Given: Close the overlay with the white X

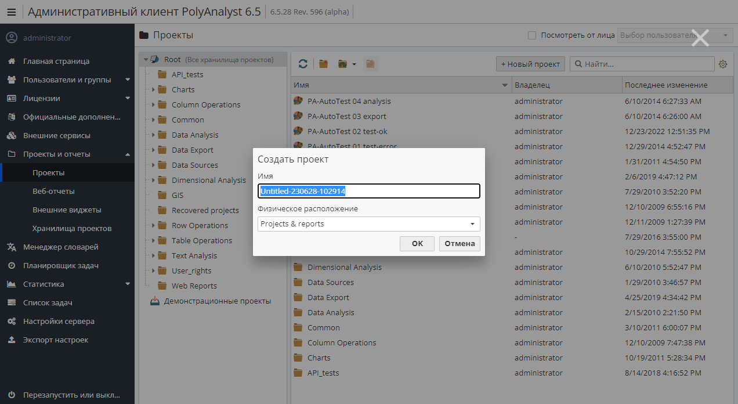Looking at the screenshot, I should point(700,38).
